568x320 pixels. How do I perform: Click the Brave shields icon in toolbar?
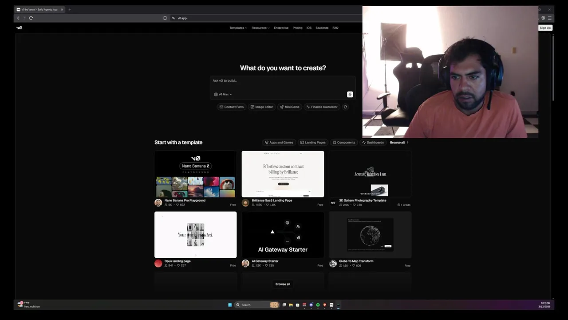pyautogui.click(x=543, y=18)
